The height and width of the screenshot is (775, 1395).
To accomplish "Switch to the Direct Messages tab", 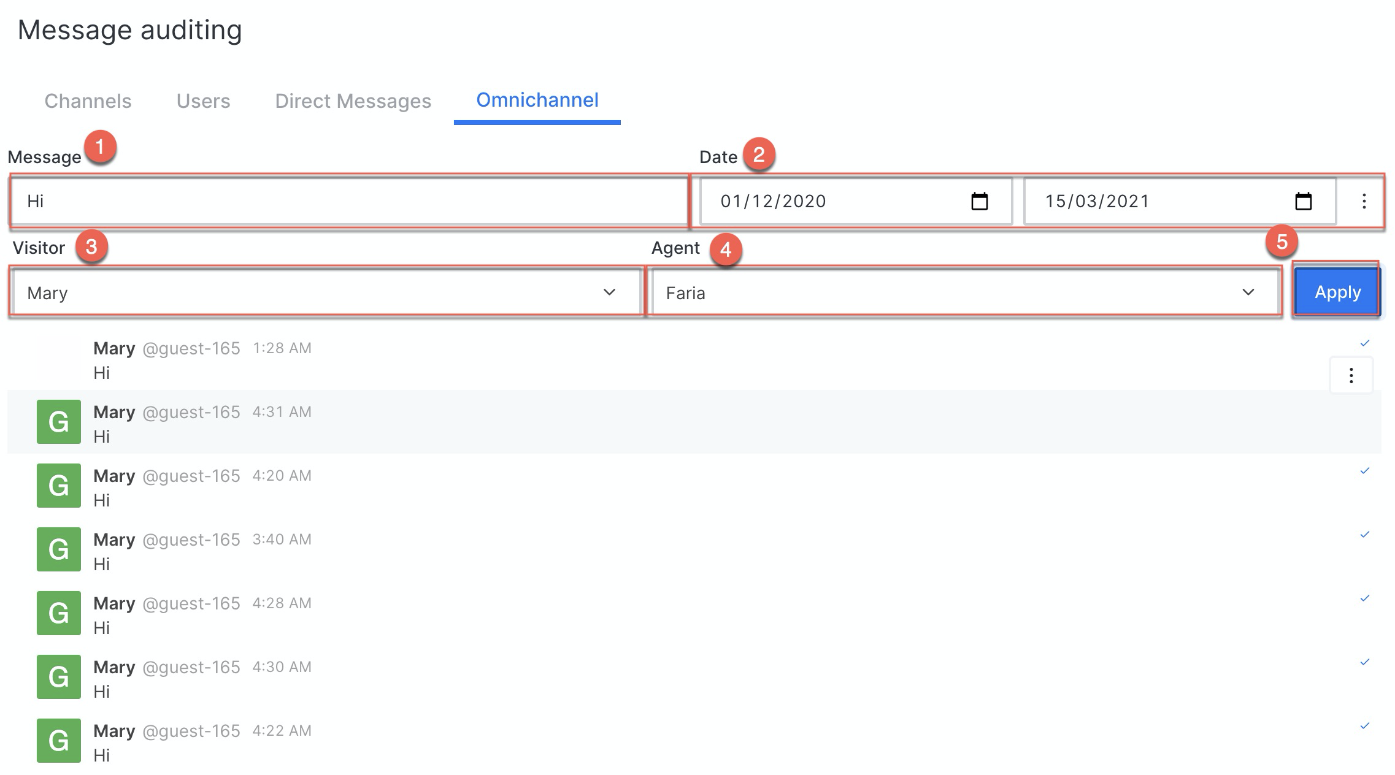I will click(x=353, y=101).
